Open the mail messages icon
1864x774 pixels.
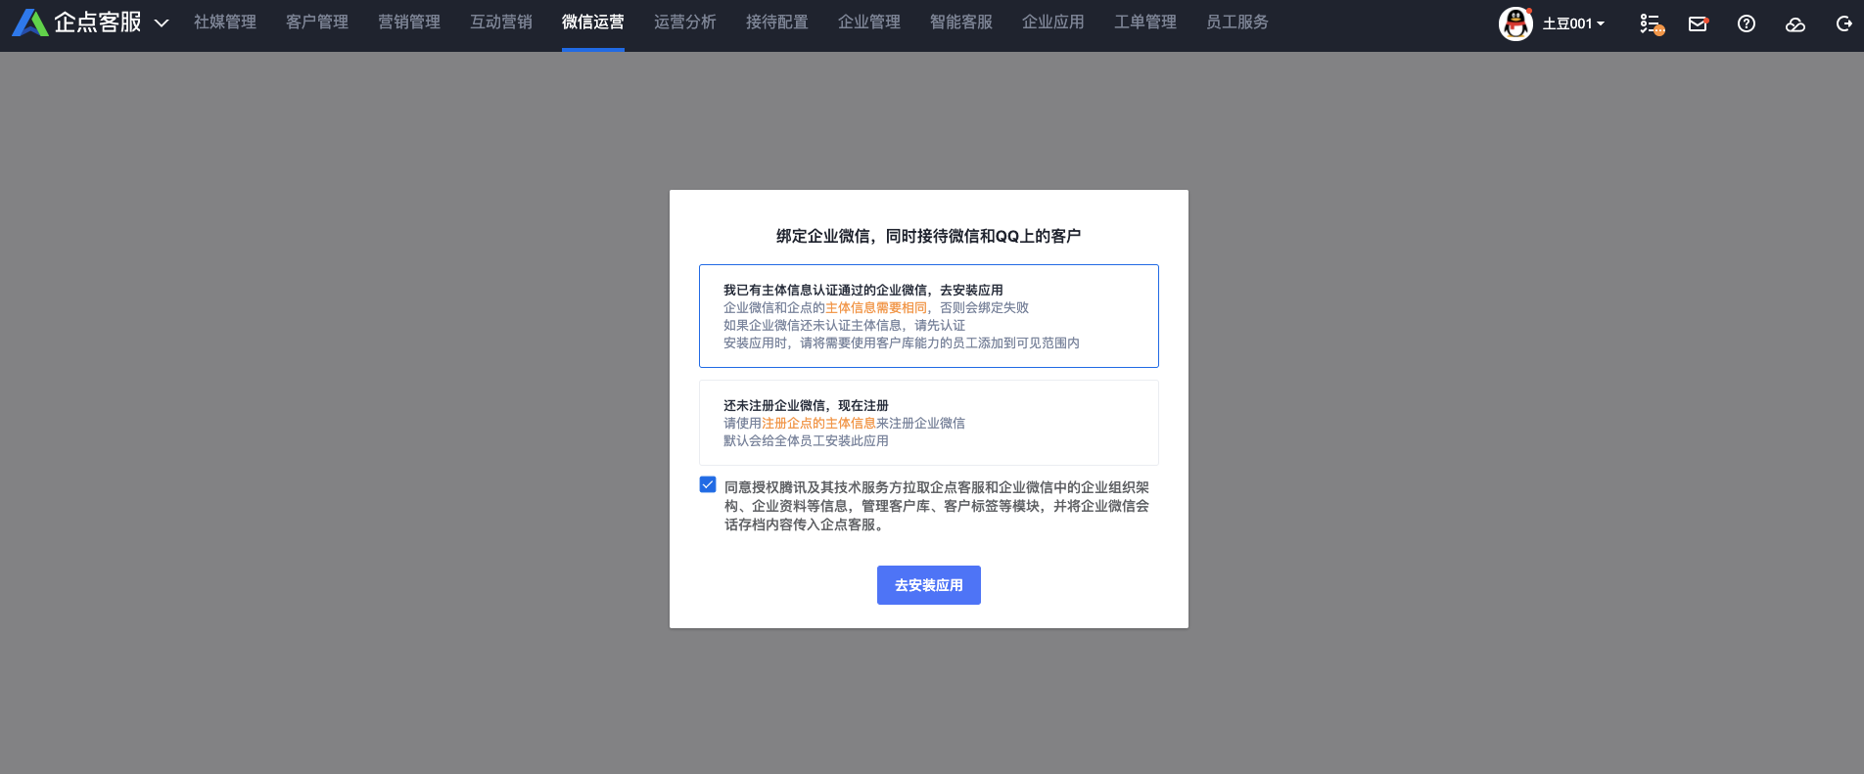[1699, 23]
